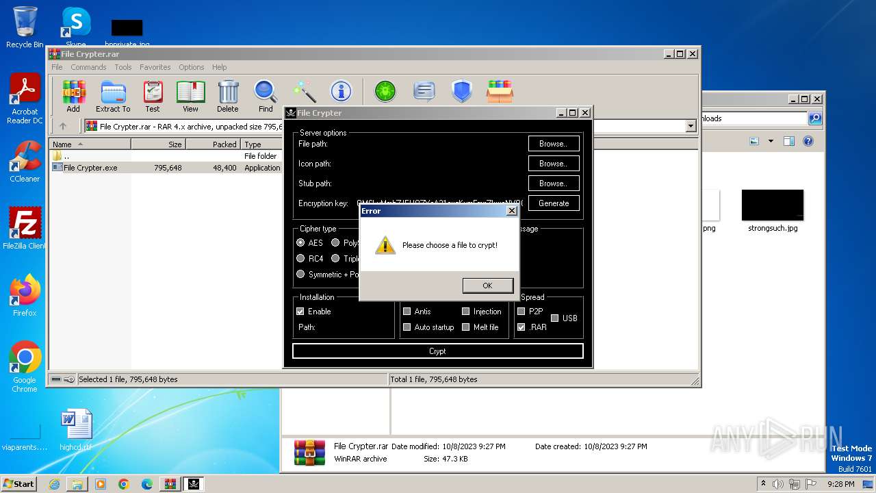Expand WinRAR address path dropdown
The image size is (876, 493).
point(691,126)
